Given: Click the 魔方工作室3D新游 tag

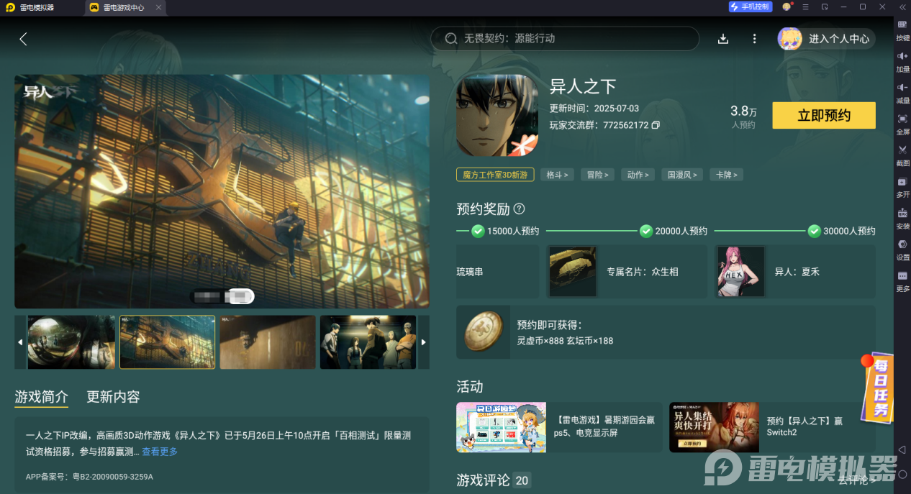Looking at the screenshot, I should [x=495, y=175].
